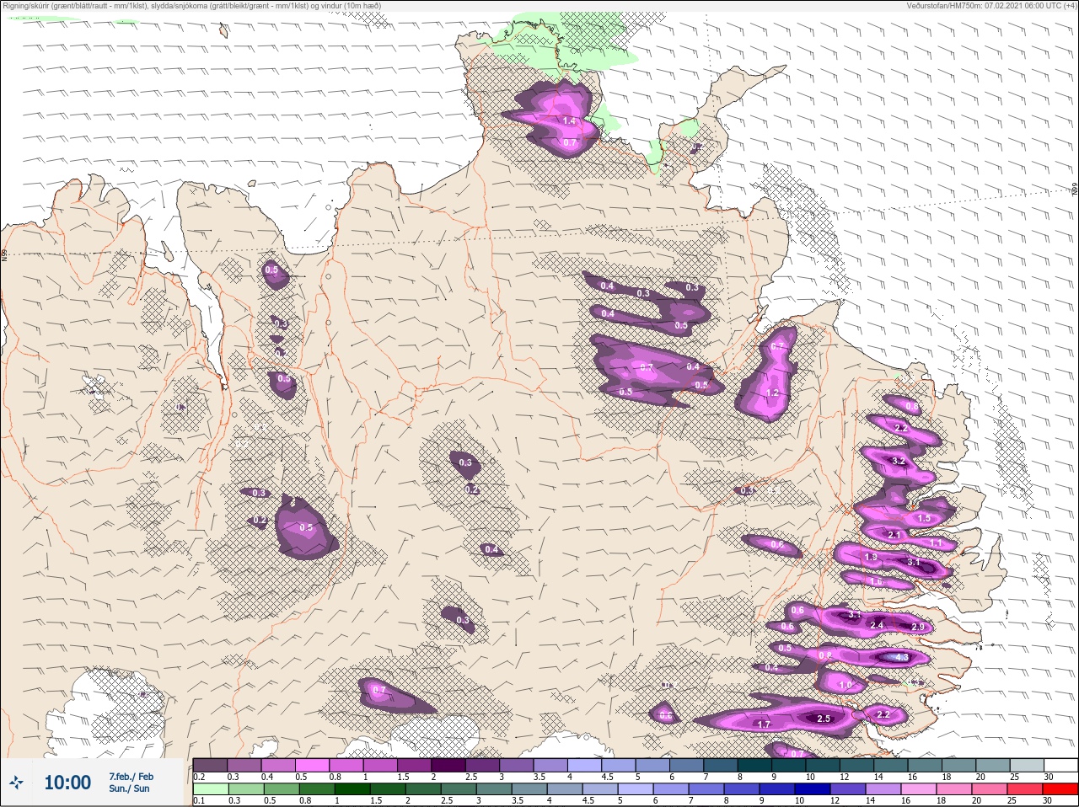Click the 1.2 snowfall value label
The image size is (1079, 807).
tap(772, 393)
